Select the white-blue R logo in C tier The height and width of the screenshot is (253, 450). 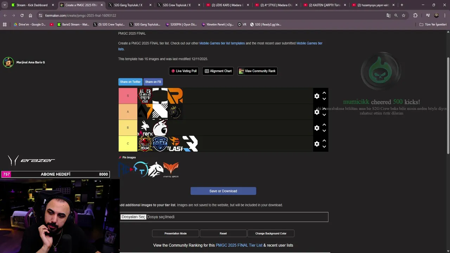point(190,144)
